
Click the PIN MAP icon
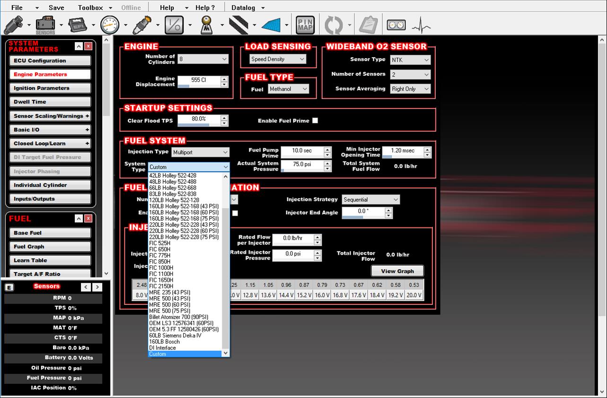305,25
